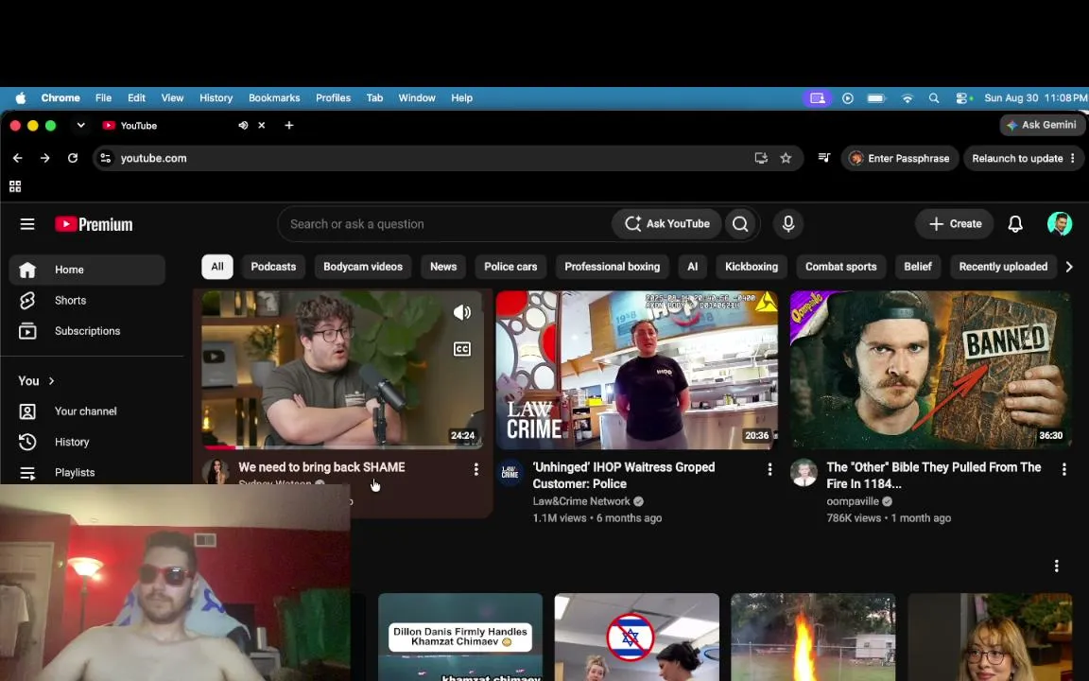This screenshot has height=681, width=1089.
Task: Open the Window menu
Action: 417,98
